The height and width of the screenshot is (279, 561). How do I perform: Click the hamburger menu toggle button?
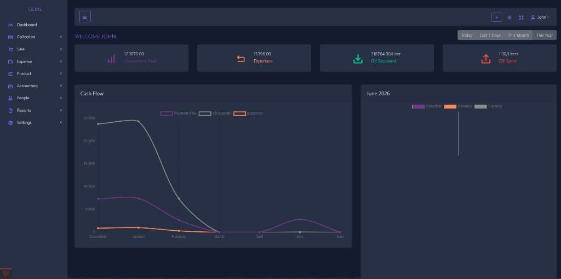coord(85,17)
